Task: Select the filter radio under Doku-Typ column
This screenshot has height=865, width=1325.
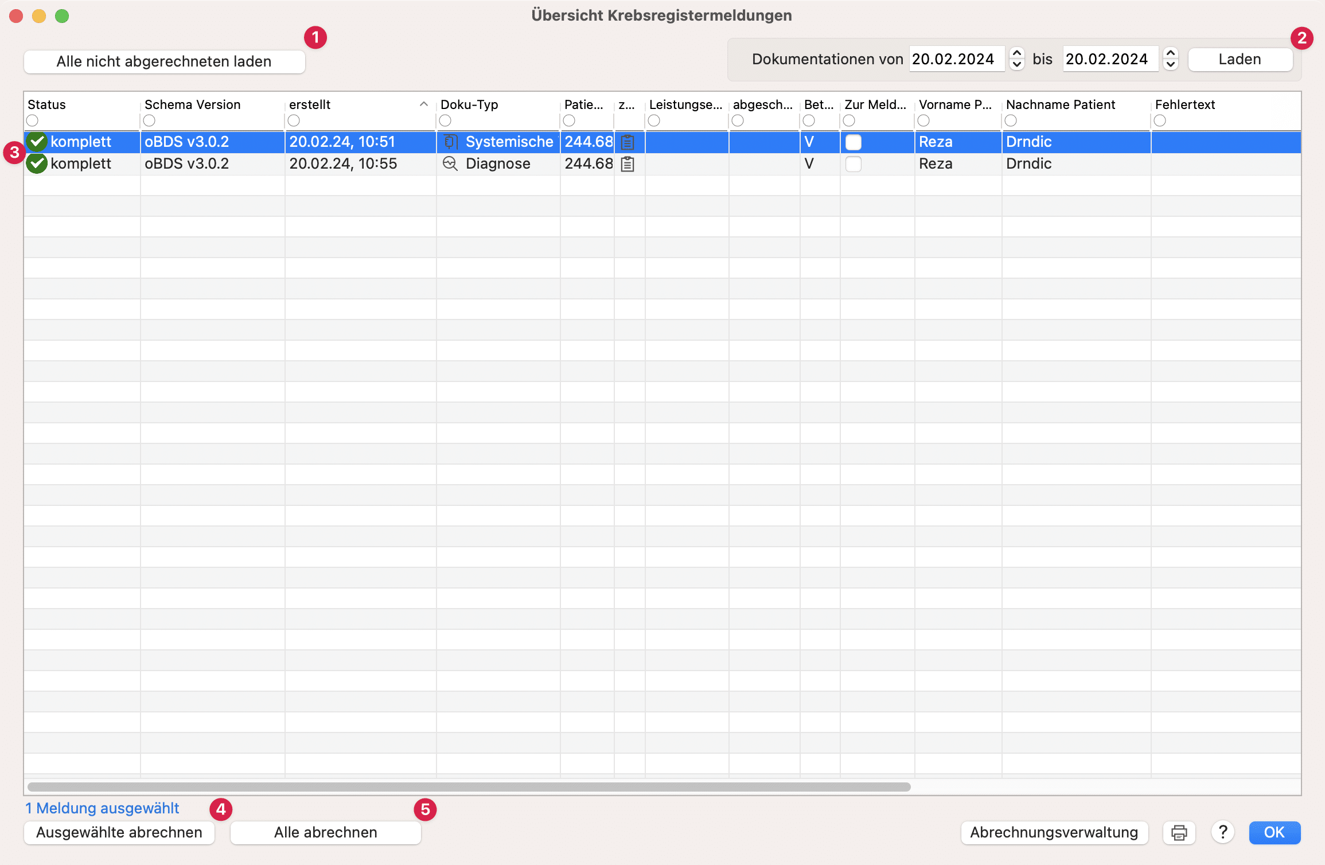Action: (445, 120)
